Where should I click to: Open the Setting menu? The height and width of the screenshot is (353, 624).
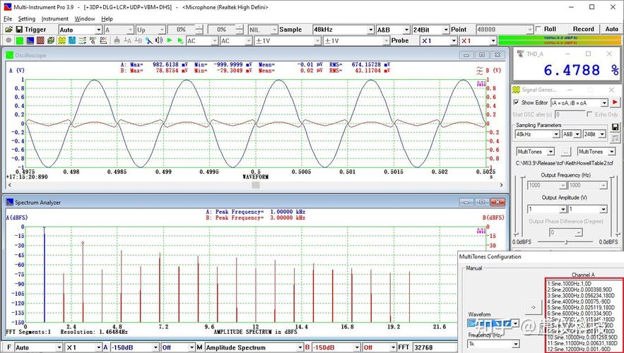pos(27,18)
